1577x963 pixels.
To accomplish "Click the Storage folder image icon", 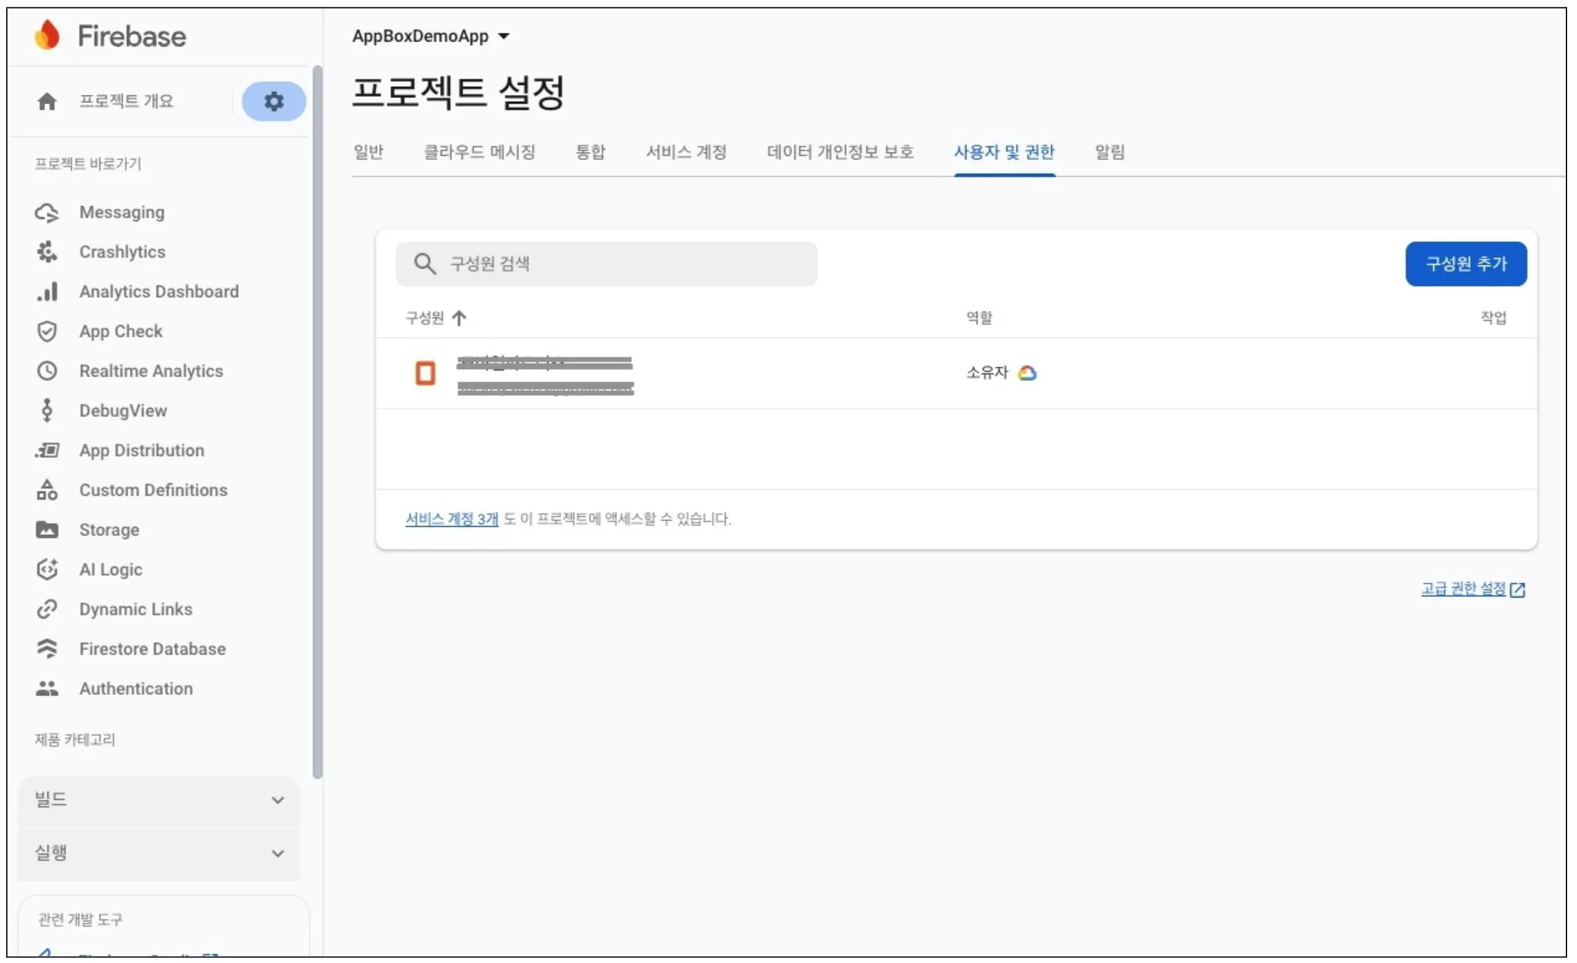I will coord(47,530).
